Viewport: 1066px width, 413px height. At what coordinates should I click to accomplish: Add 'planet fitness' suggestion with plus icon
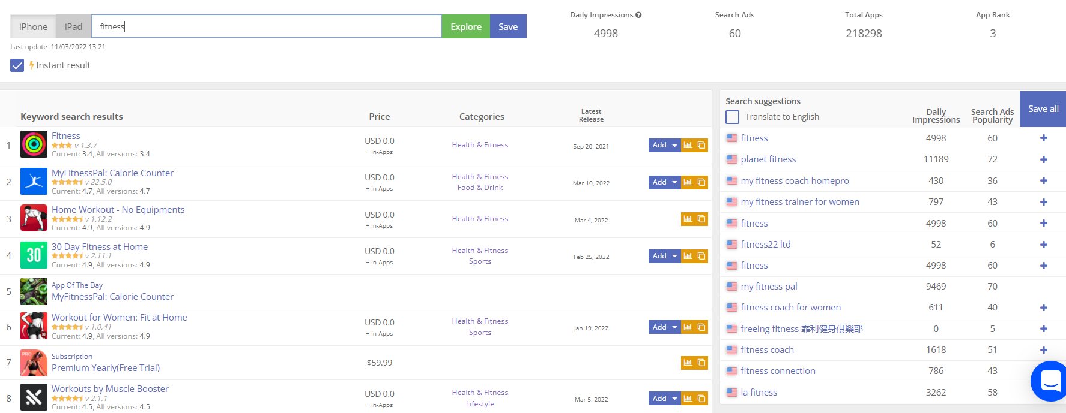(x=1044, y=159)
